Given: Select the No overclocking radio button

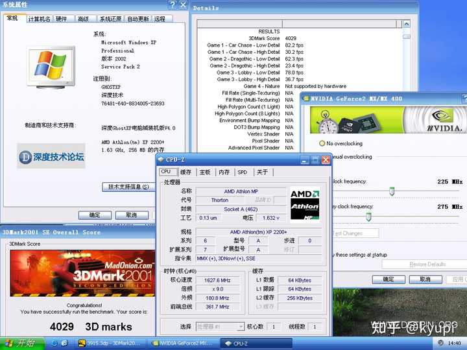Looking at the screenshot, I should point(322,143).
